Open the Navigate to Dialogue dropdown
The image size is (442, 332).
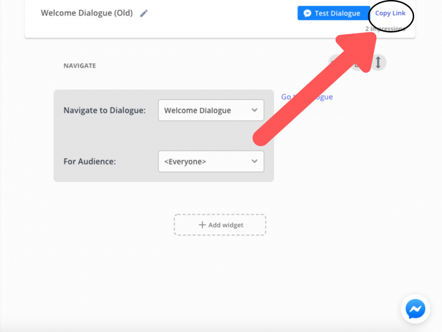(x=211, y=110)
